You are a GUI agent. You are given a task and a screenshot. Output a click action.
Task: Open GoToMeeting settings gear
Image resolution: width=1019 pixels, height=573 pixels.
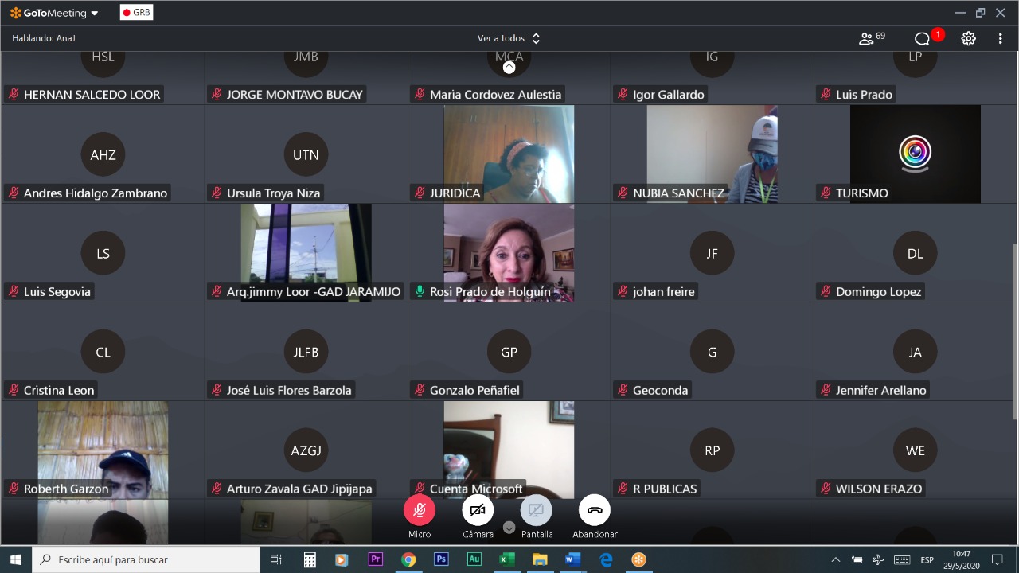(x=968, y=38)
